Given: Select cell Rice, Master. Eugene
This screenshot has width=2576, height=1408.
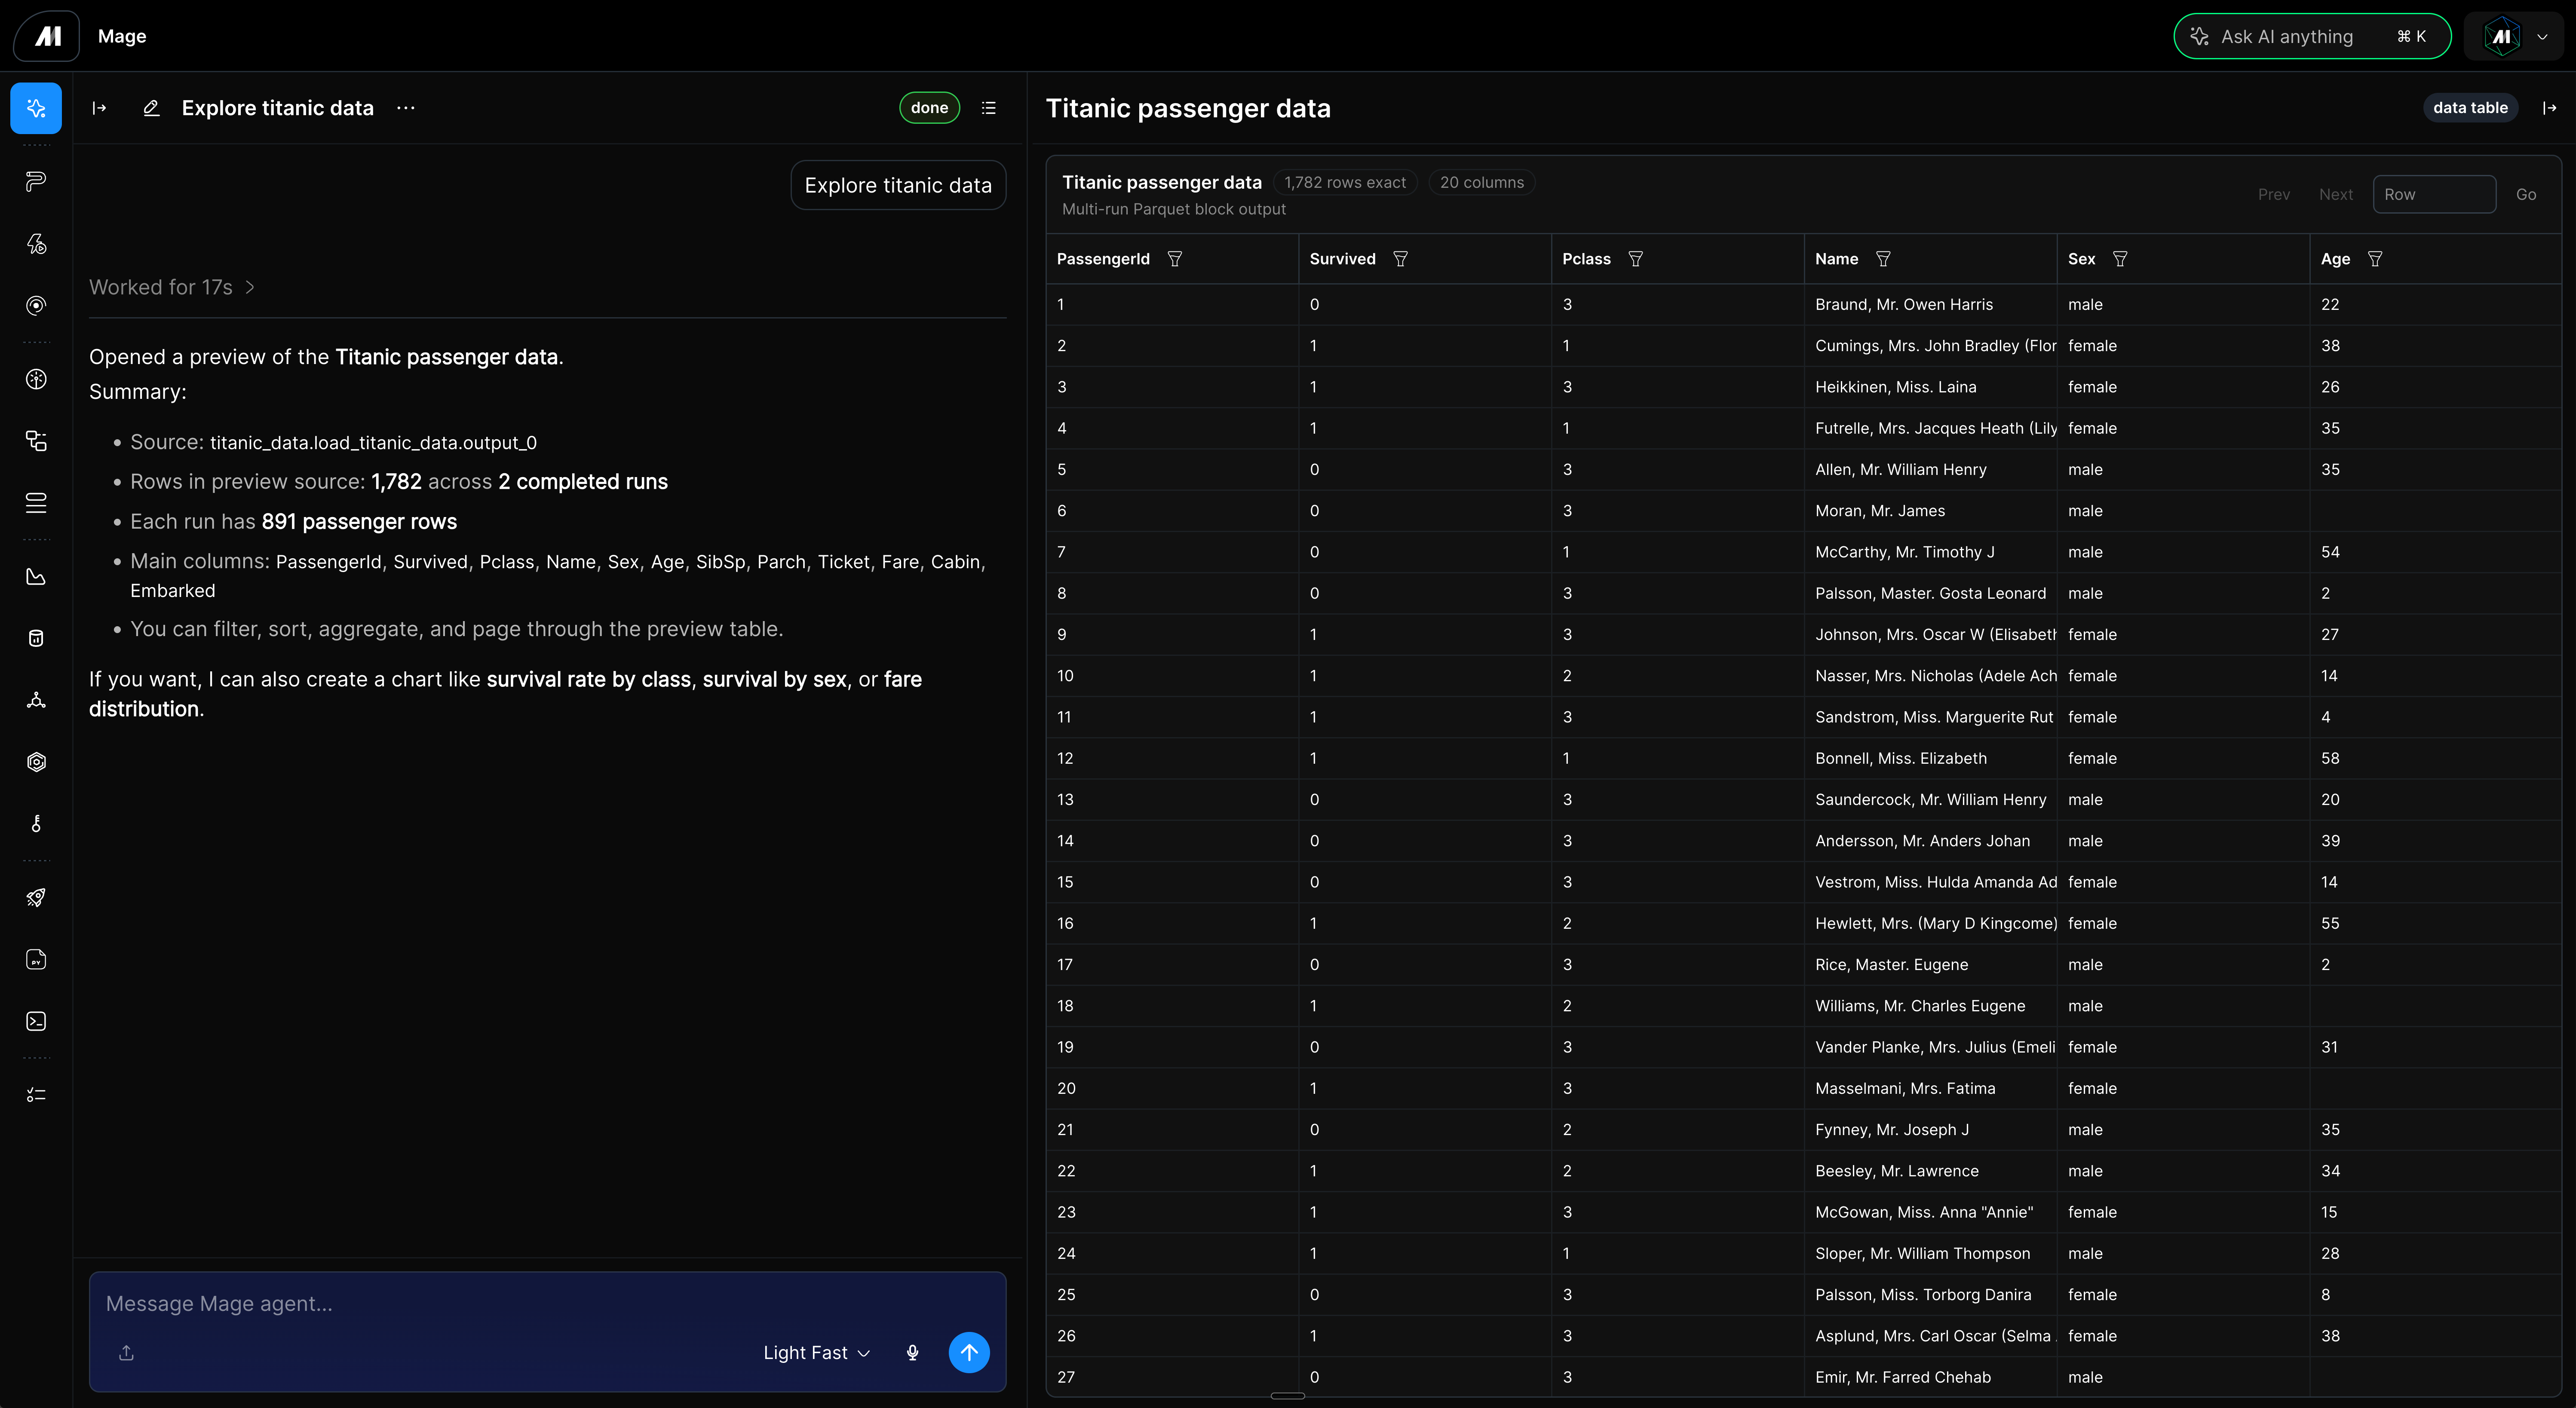Looking at the screenshot, I should pos(1930,964).
